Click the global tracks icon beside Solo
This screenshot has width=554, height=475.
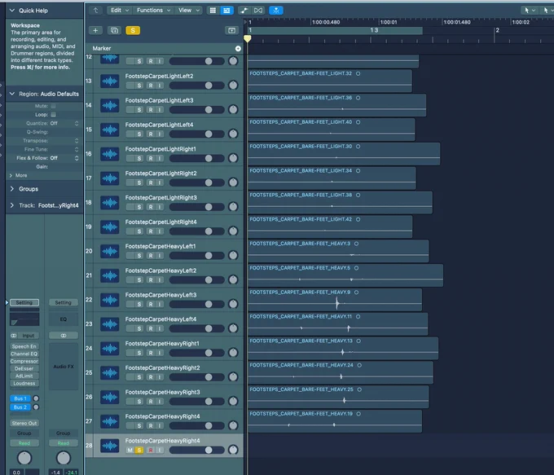click(x=231, y=30)
